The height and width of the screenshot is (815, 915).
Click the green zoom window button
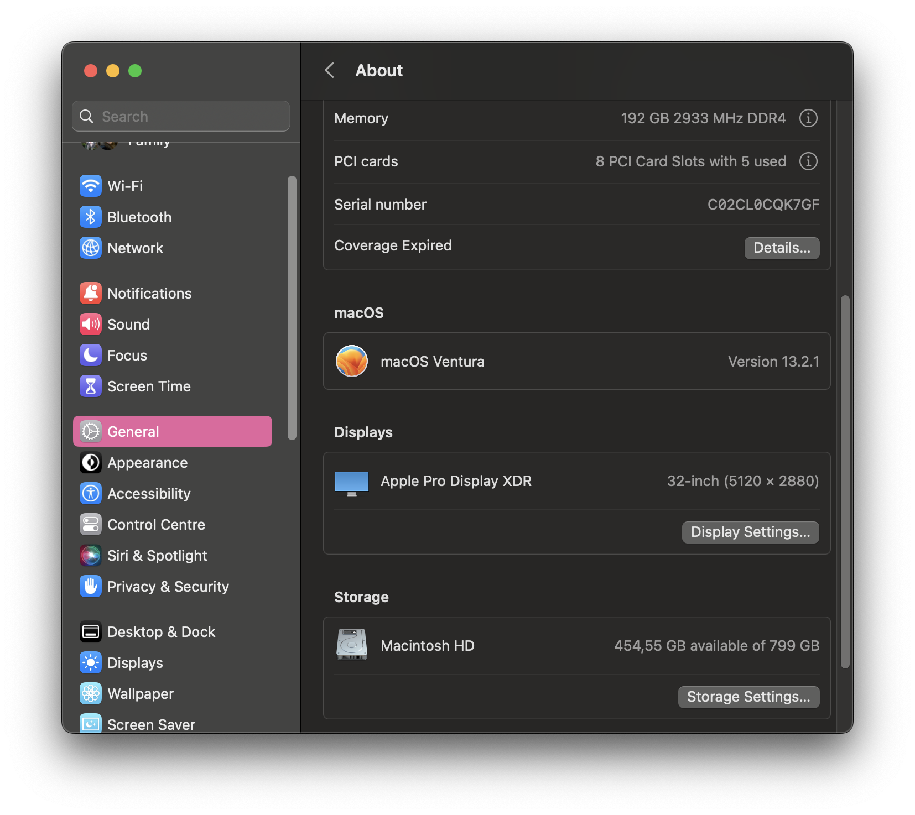pos(135,71)
